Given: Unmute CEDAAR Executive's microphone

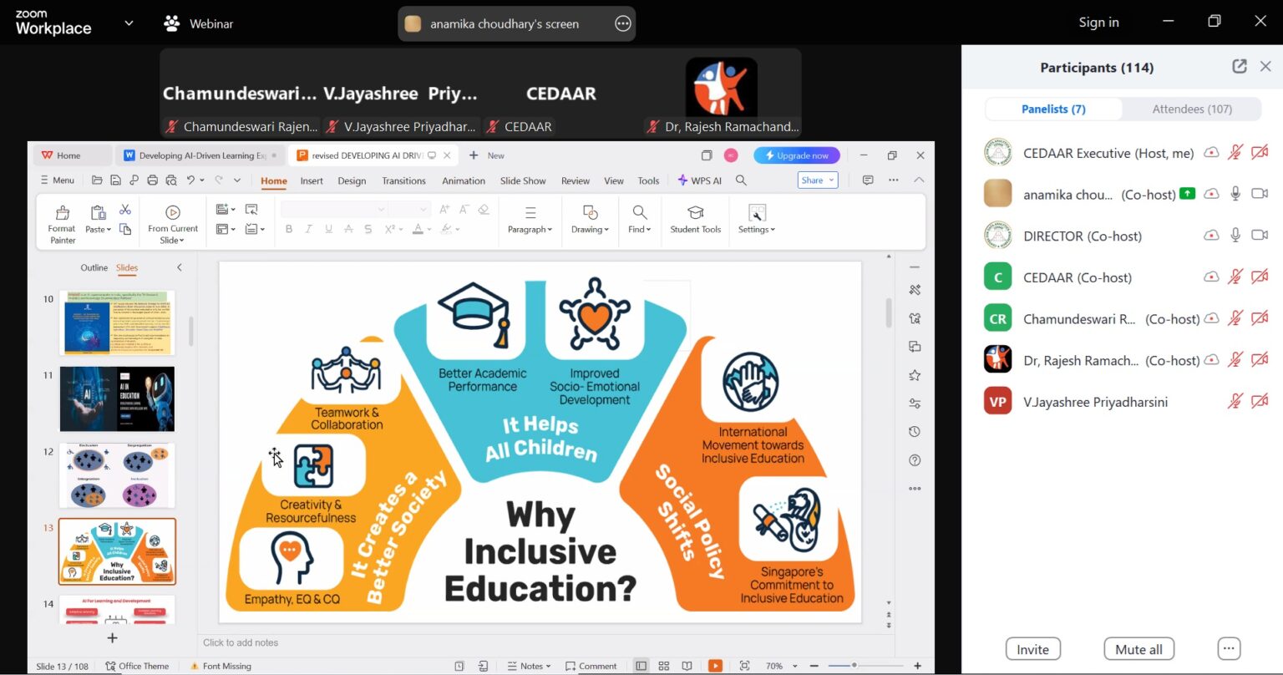Looking at the screenshot, I should 1235,153.
